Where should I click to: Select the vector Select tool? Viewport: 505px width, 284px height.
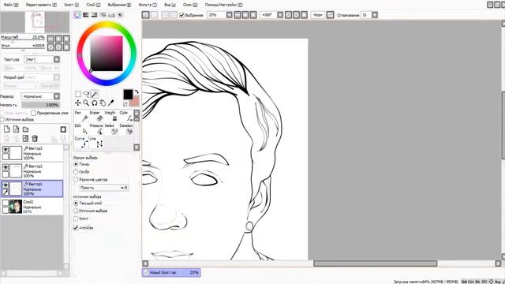click(x=111, y=129)
